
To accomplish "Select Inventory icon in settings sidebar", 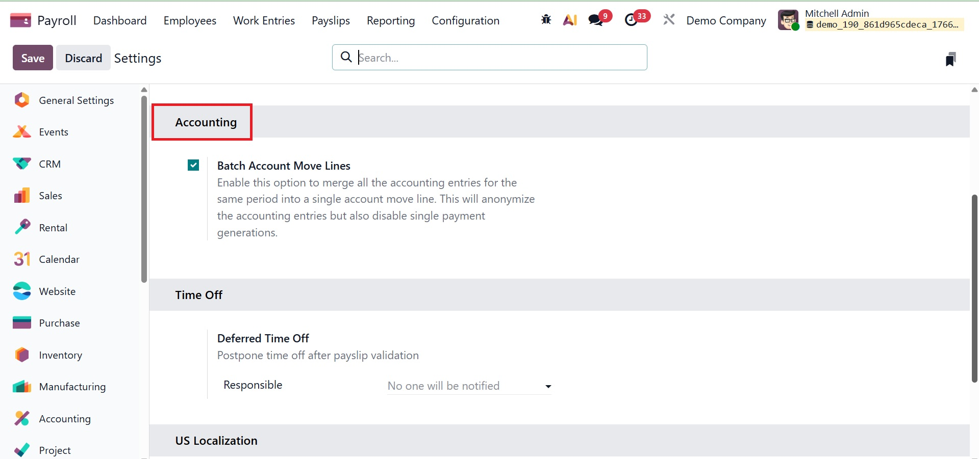I will (x=22, y=355).
